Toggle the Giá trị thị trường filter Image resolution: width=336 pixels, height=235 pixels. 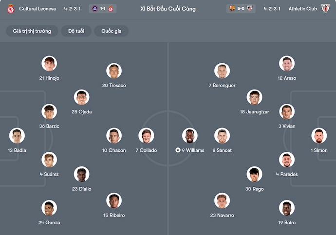32,31
